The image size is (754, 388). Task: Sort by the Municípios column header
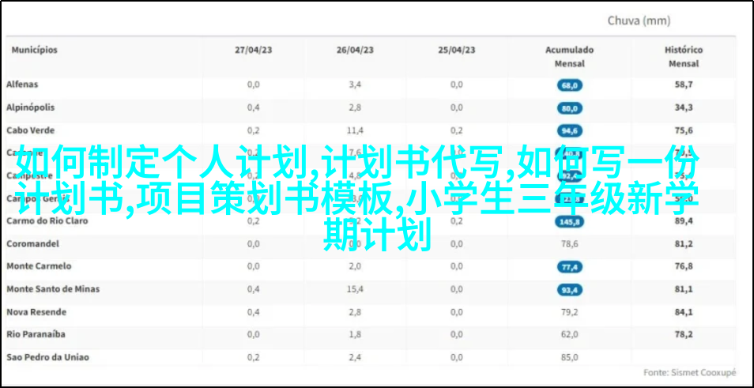(34, 51)
